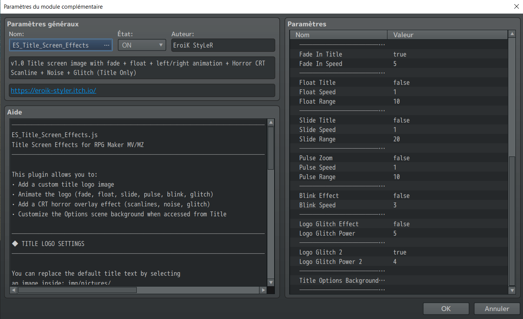Click the help text scroll down arrow
Viewport: 523px width, 319px height.
click(270, 282)
